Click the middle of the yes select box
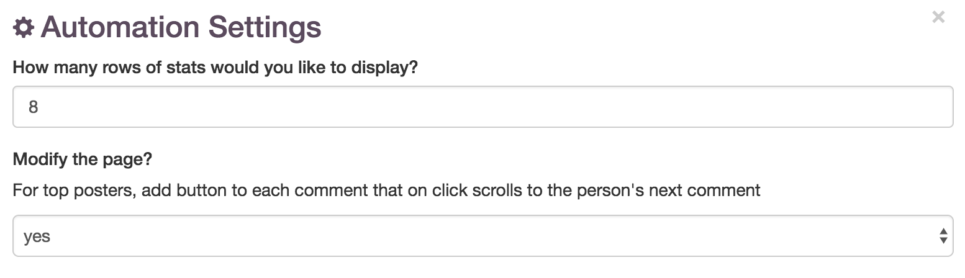The image size is (965, 278). click(482, 236)
